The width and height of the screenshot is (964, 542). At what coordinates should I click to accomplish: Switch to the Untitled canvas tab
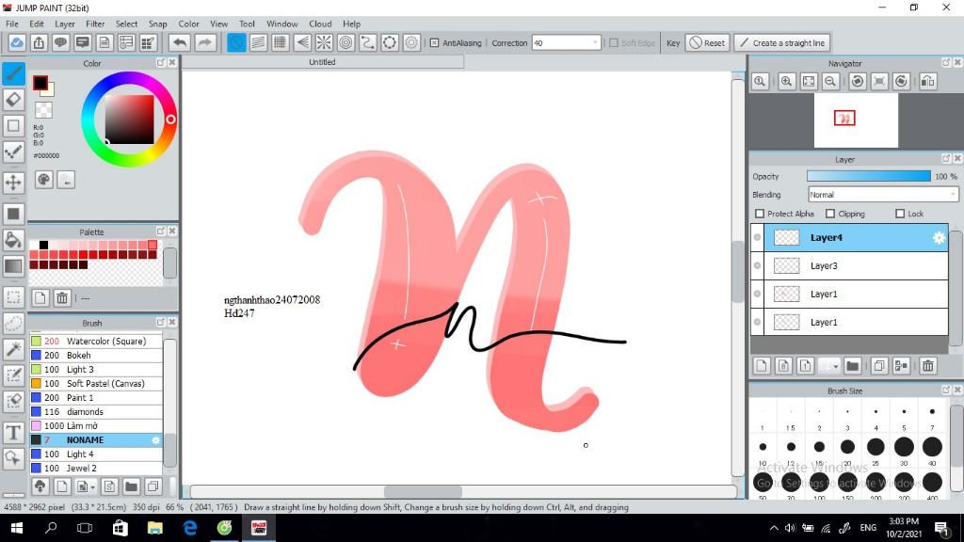pyautogui.click(x=322, y=62)
